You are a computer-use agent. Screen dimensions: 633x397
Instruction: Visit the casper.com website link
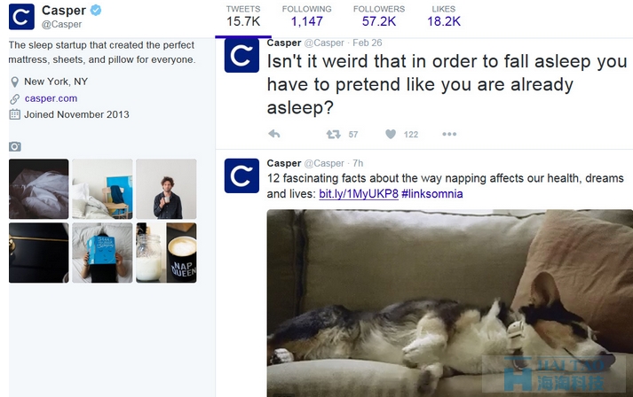coord(51,98)
